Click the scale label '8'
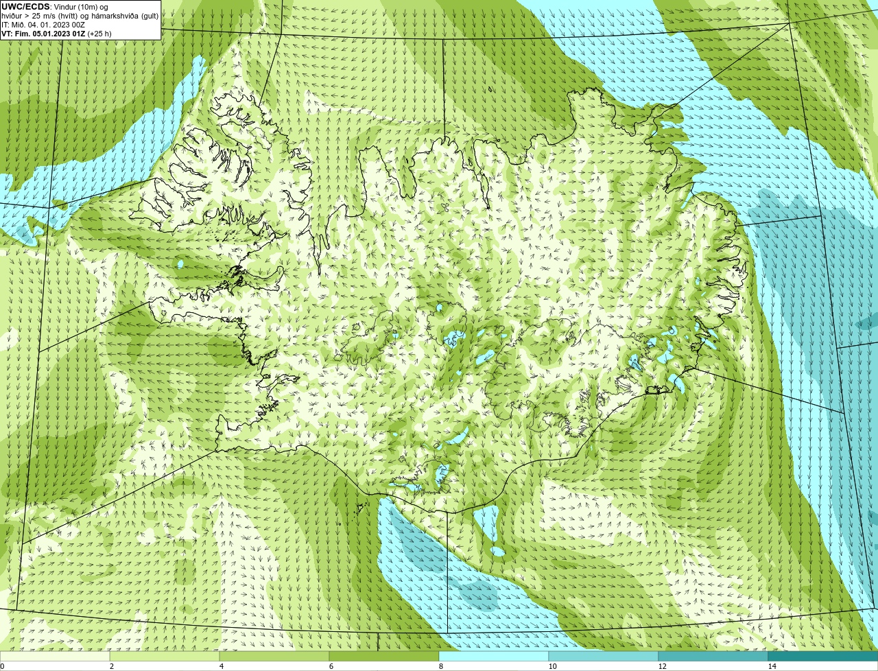The image size is (878, 671). tap(440, 666)
